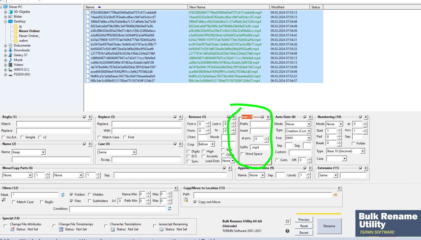Image resolution: width=421 pixels, height=240 pixels.
Task: Open the folder browse icon for Path
Action: 335,195
